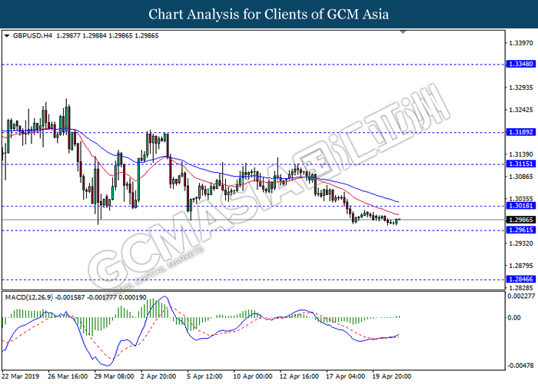The image size is (538, 384).
Task: Click the 1.29320 price axis value
Action: [x=521, y=243]
